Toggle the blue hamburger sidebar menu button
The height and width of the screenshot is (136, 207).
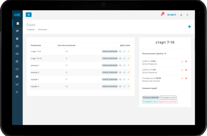click(x=29, y=14)
